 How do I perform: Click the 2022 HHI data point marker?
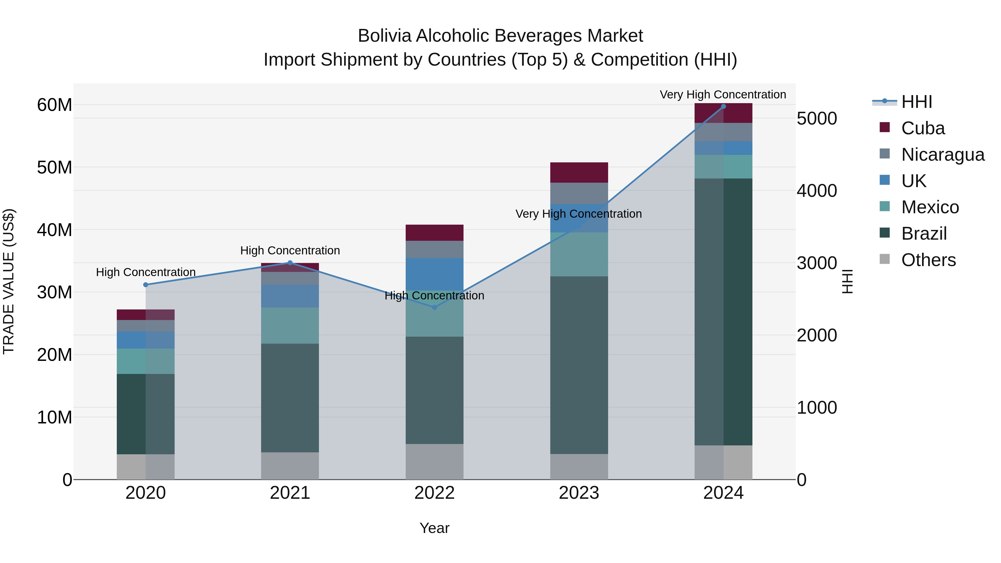434,307
